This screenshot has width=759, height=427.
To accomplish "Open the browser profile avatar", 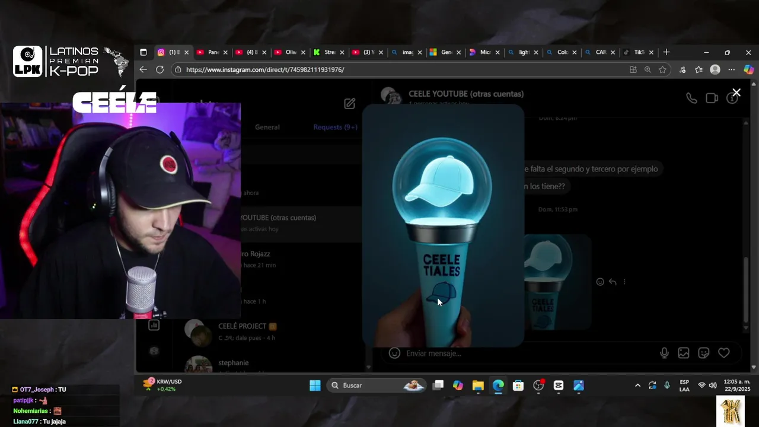I will [x=715, y=69].
